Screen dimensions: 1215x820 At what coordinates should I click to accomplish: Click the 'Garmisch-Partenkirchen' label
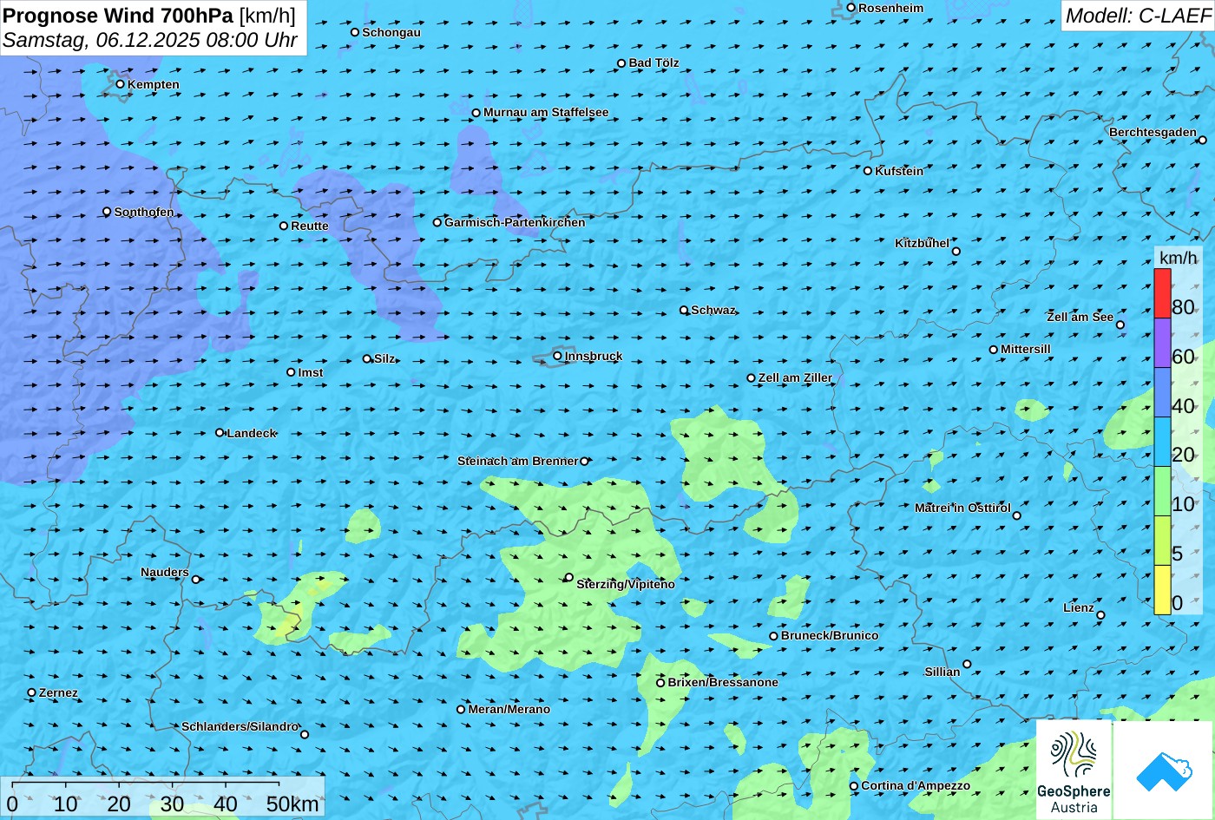pyautogui.click(x=515, y=222)
